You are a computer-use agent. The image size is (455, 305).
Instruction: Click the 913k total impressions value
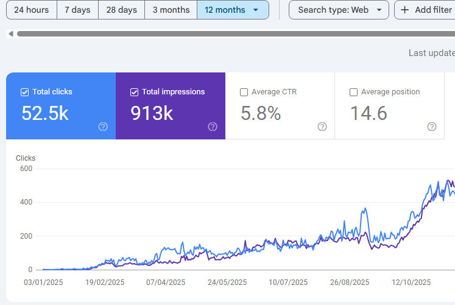[x=152, y=113]
